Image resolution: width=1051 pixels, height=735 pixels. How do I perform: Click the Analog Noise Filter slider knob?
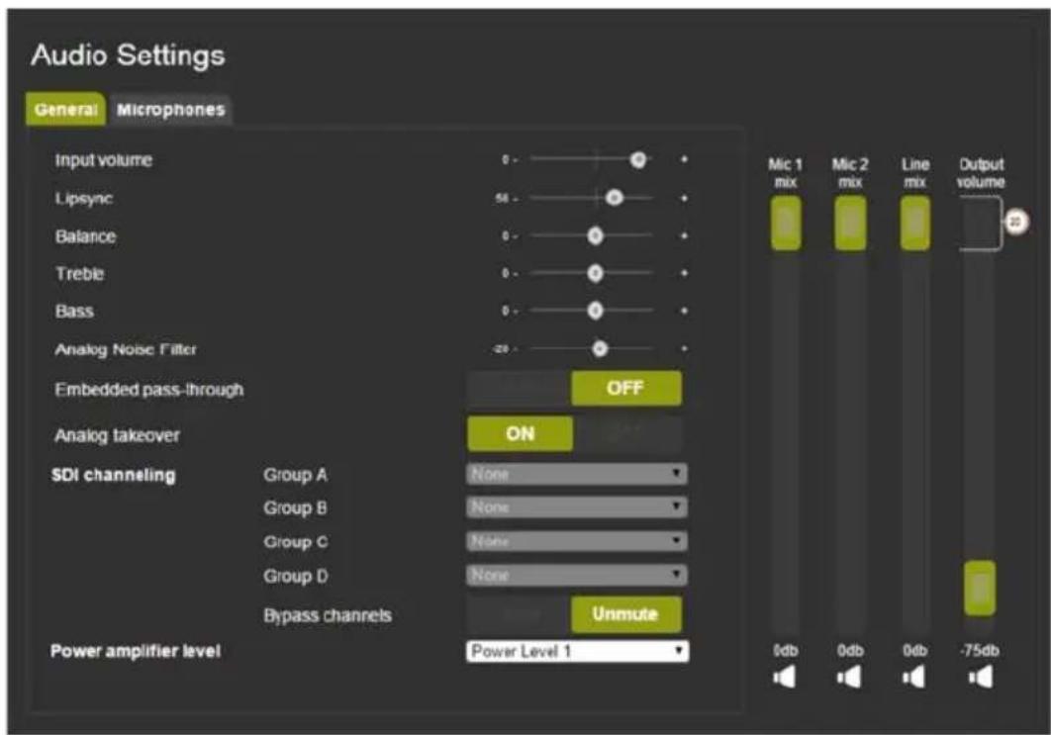(x=600, y=348)
